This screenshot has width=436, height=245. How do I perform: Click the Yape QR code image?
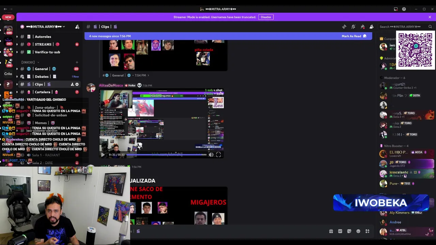point(415,50)
